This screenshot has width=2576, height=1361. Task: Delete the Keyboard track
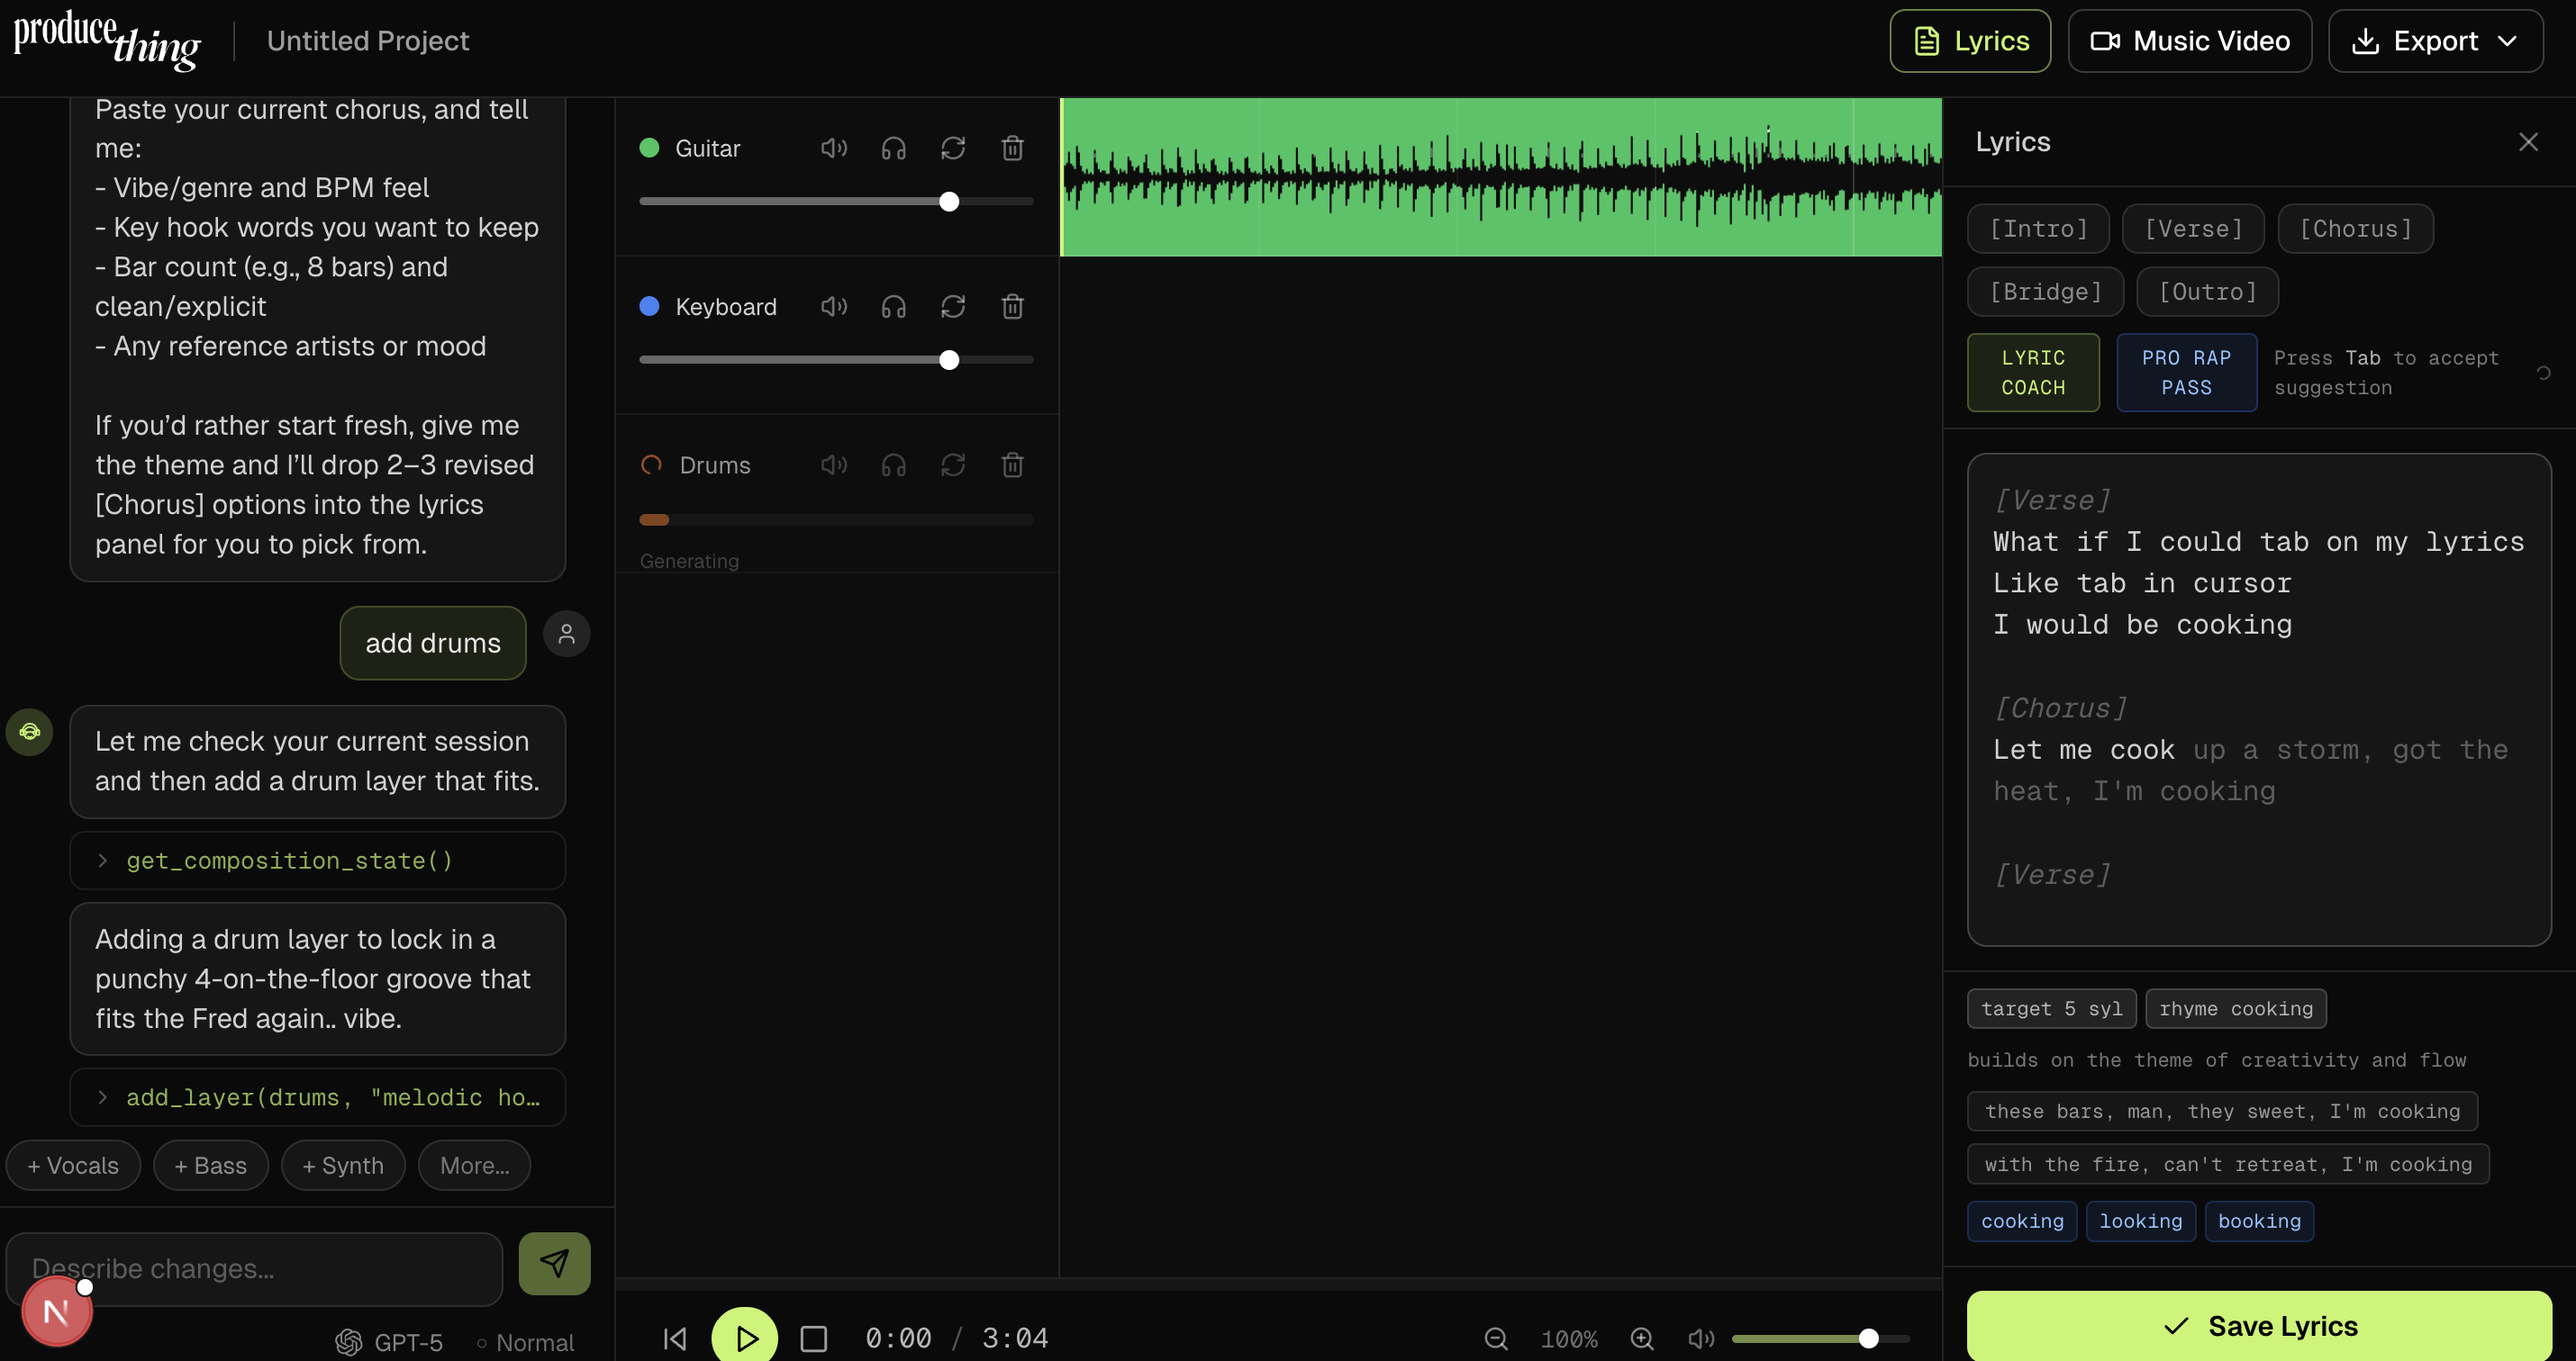(x=1012, y=307)
